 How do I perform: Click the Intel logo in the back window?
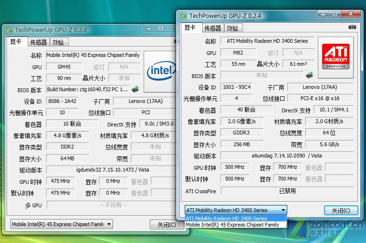point(161,71)
